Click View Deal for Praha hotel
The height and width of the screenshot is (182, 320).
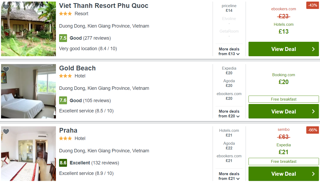click(x=284, y=174)
